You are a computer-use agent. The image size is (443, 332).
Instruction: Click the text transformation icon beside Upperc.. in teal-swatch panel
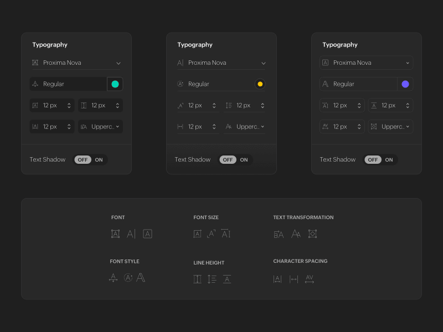point(84,127)
